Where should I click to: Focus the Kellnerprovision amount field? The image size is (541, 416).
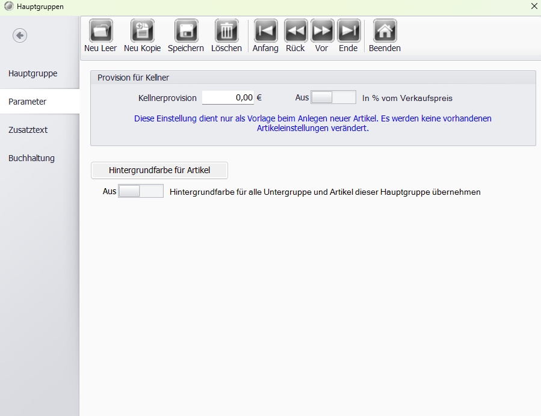tap(227, 98)
